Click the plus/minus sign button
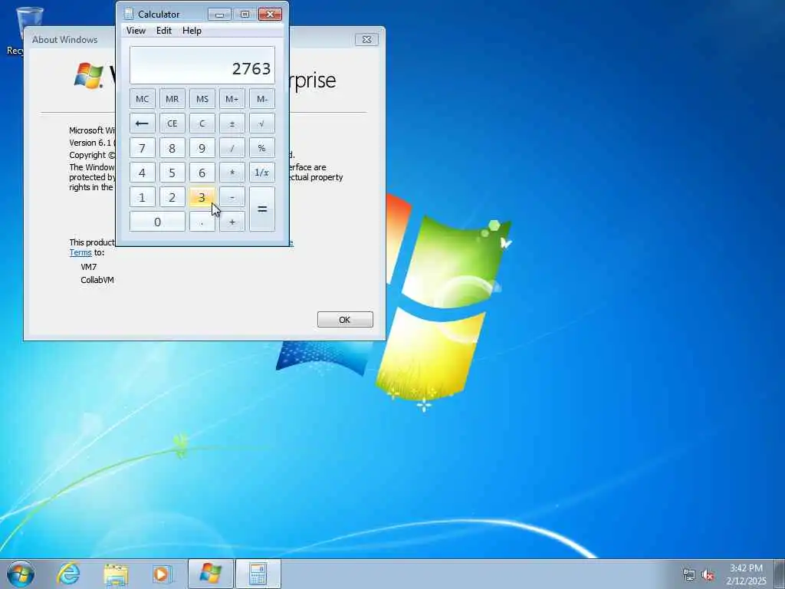This screenshot has width=785, height=589. coord(232,123)
